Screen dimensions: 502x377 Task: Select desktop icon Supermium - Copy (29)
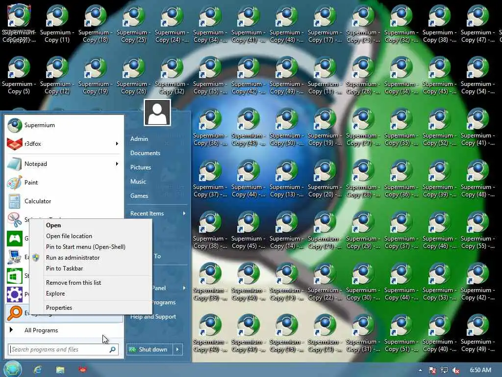pyautogui.click(x=363, y=230)
